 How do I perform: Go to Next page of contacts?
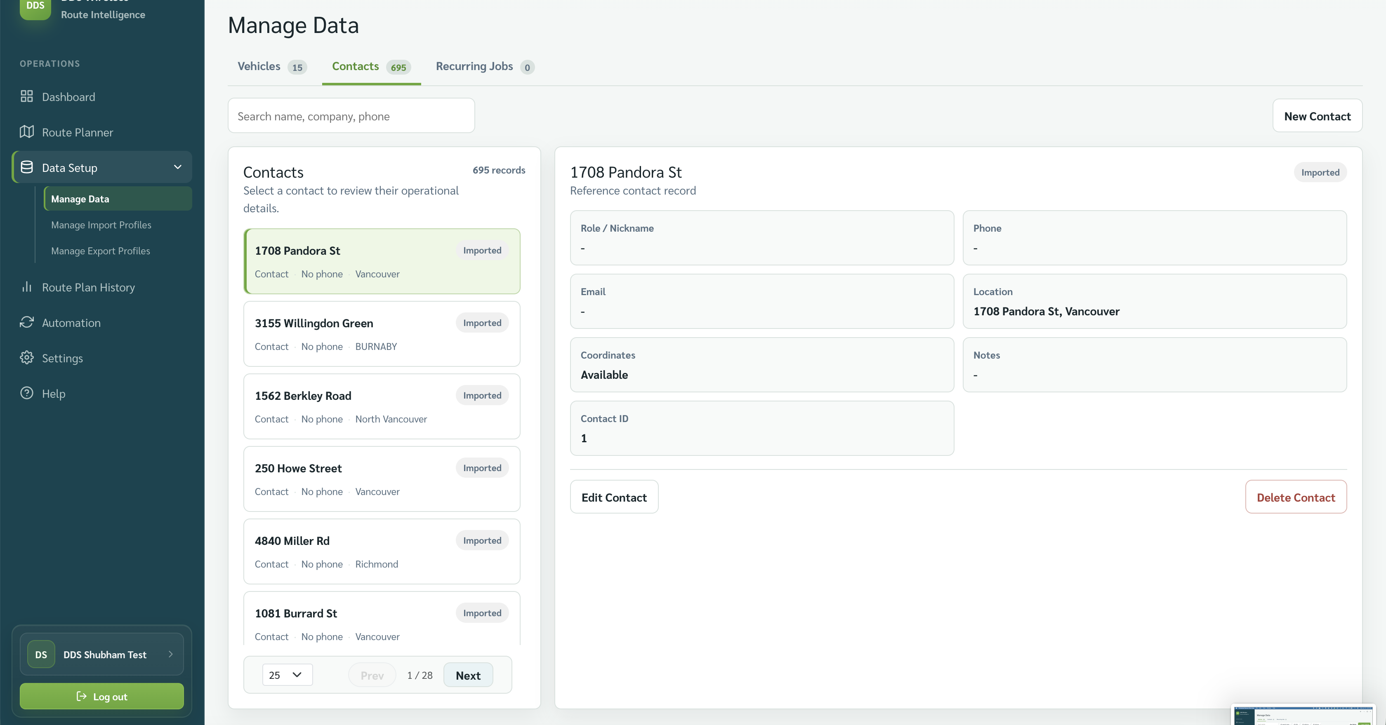point(468,675)
